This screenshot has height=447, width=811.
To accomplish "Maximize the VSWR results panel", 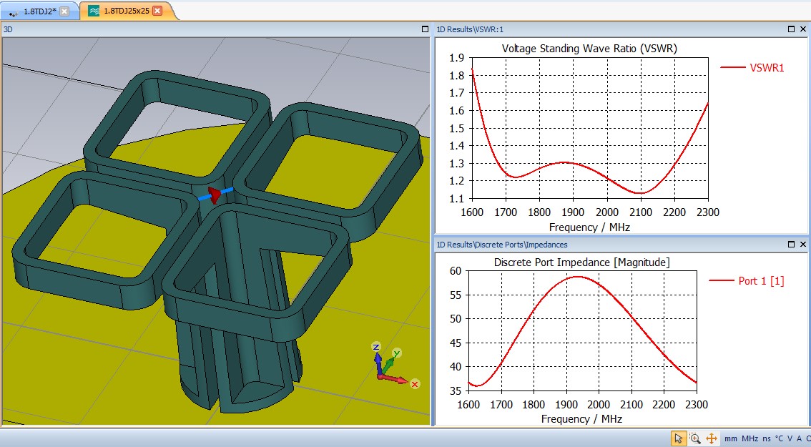I will click(x=791, y=29).
